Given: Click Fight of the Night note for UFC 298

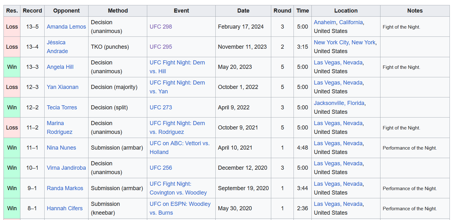Looking at the screenshot, I should point(401,27).
